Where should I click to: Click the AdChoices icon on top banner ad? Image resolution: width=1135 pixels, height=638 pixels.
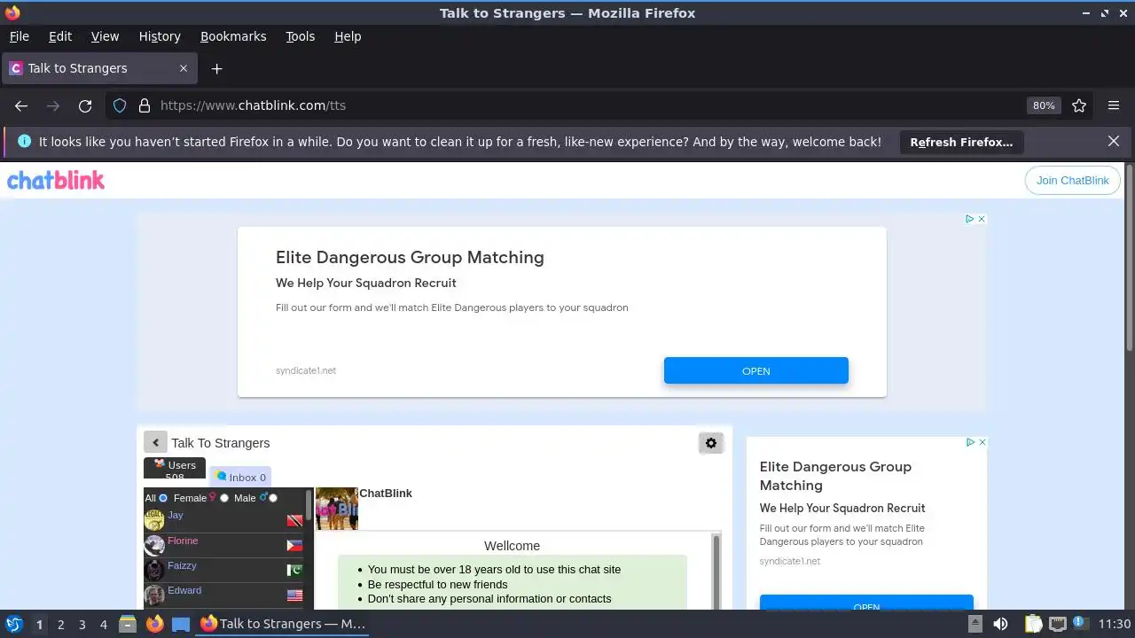969,219
